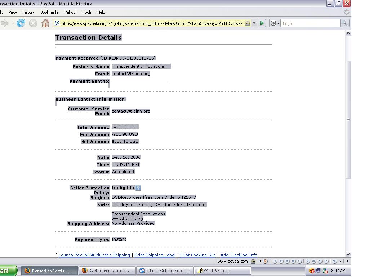The height and width of the screenshot is (277, 369).
Task: Click the network computers tray icon
Action: tap(318, 271)
